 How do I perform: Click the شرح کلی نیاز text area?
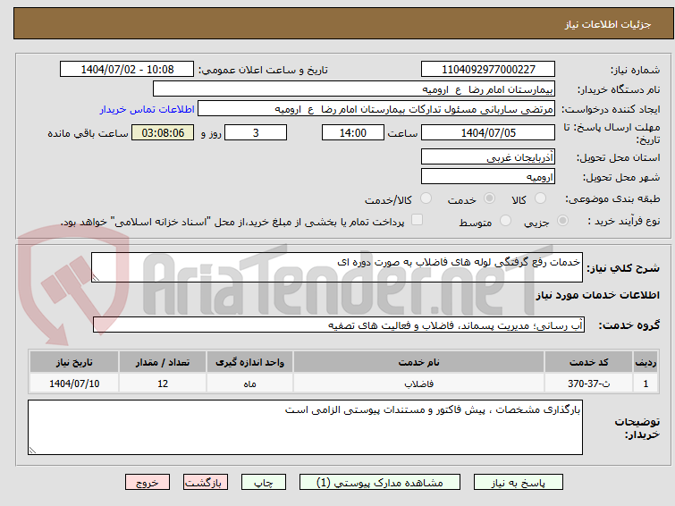click(x=337, y=267)
